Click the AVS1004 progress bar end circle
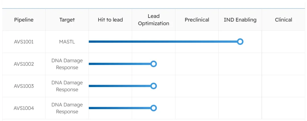Viewport: 307px width, 121px height. point(153,108)
